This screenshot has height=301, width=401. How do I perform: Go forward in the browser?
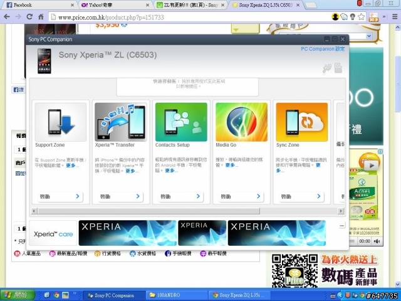[x=18, y=17]
